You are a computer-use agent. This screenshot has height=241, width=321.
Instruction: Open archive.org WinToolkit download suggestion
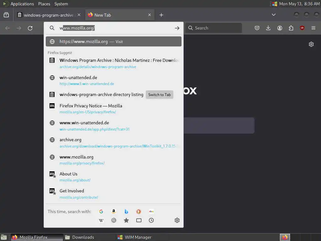point(113,143)
